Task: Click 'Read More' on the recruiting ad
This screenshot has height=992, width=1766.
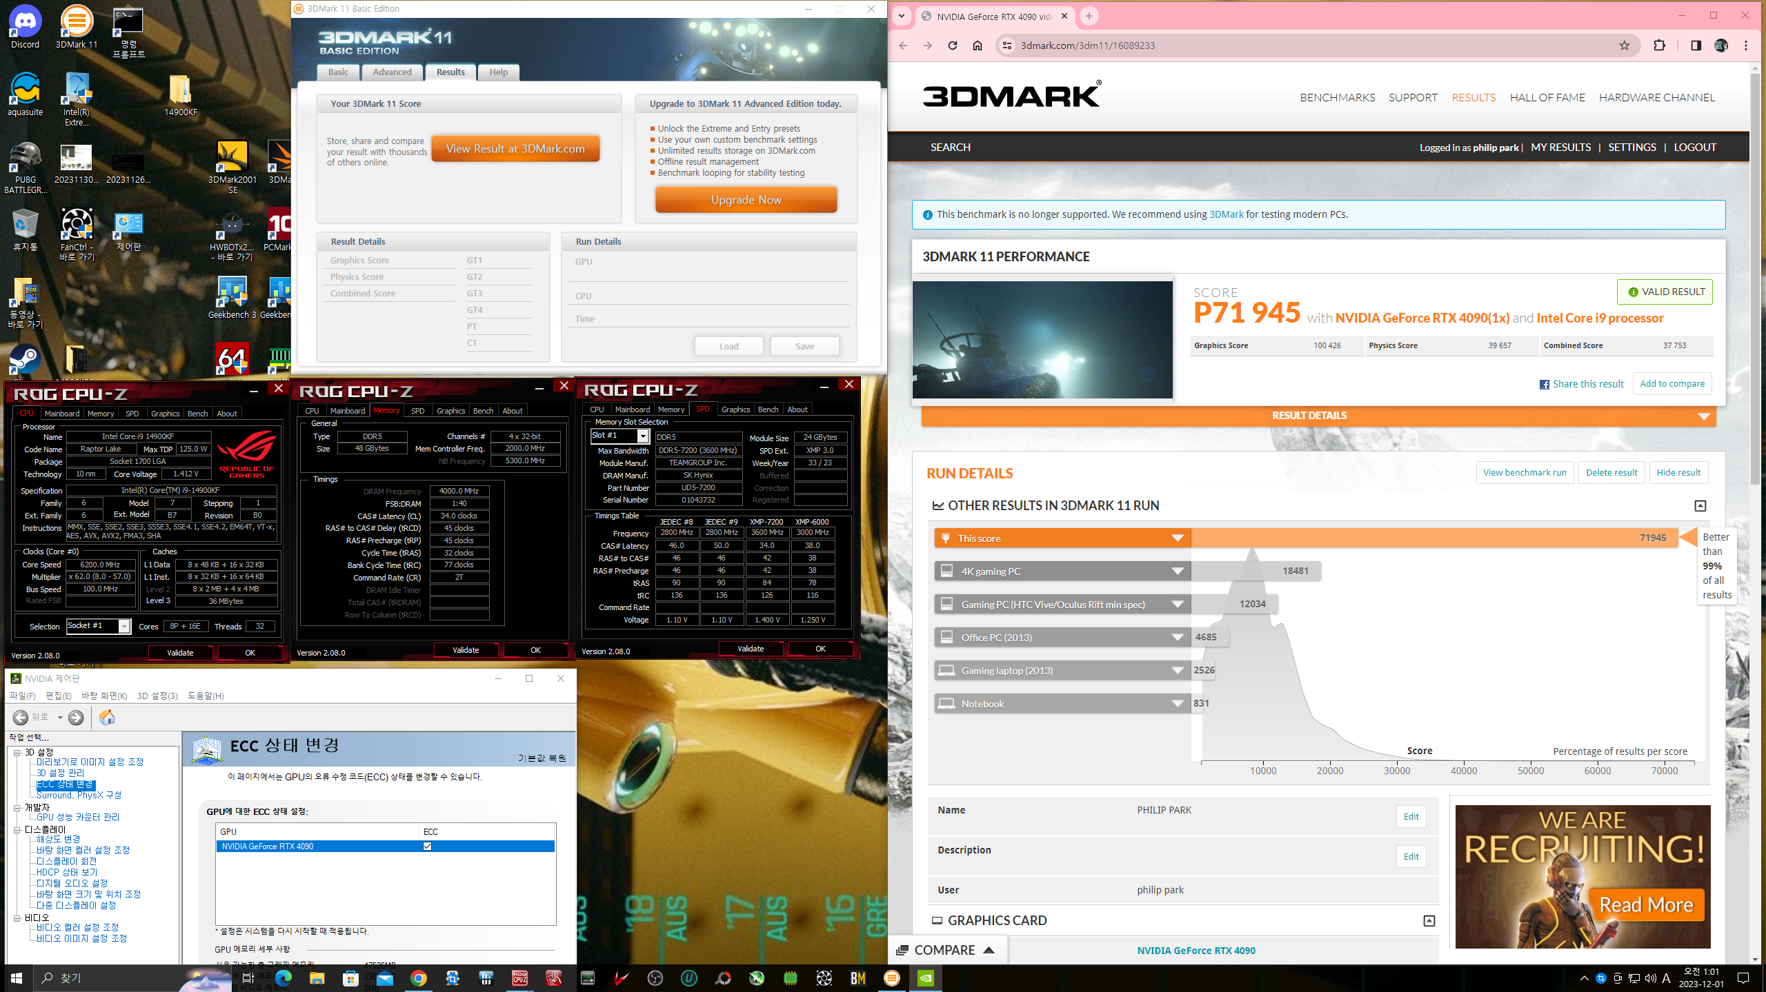Action: 1646,904
